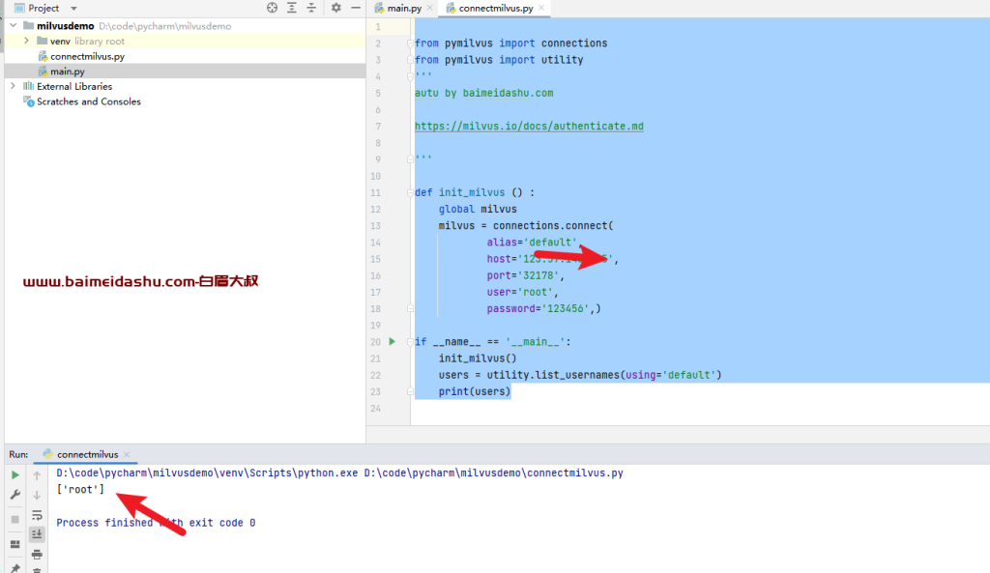The height and width of the screenshot is (573, 990).
Task: Open the Project view dropdown
Action: (x=73, y=8)
